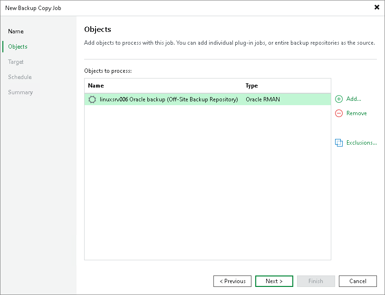
Task: Click the Type column header to sort
Action: [251, 85]
